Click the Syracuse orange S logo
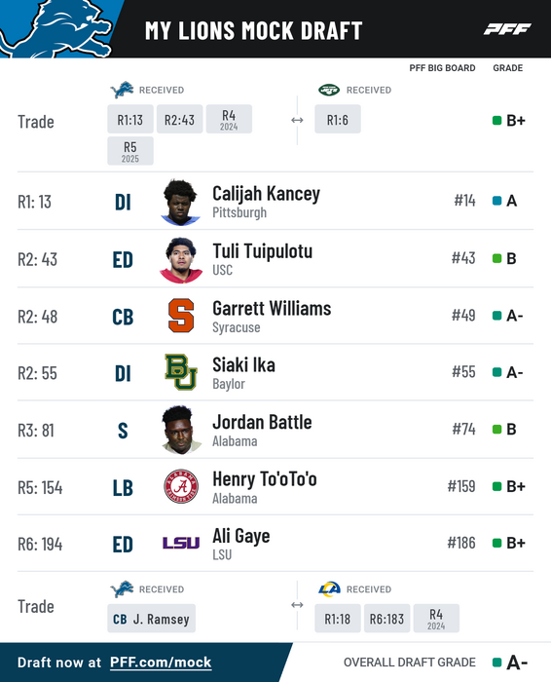551x682 pixels. tap(181, 316)
